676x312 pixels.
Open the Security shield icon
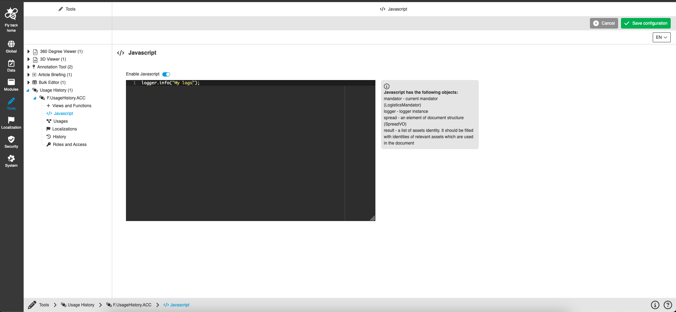(x=11, y=139)
